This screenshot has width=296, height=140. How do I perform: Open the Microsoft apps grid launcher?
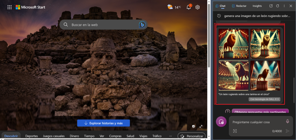click(x=10, y=7)
